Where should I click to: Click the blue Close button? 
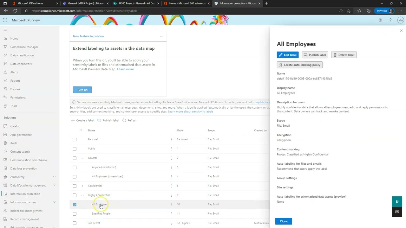click(x=284, y=221)
